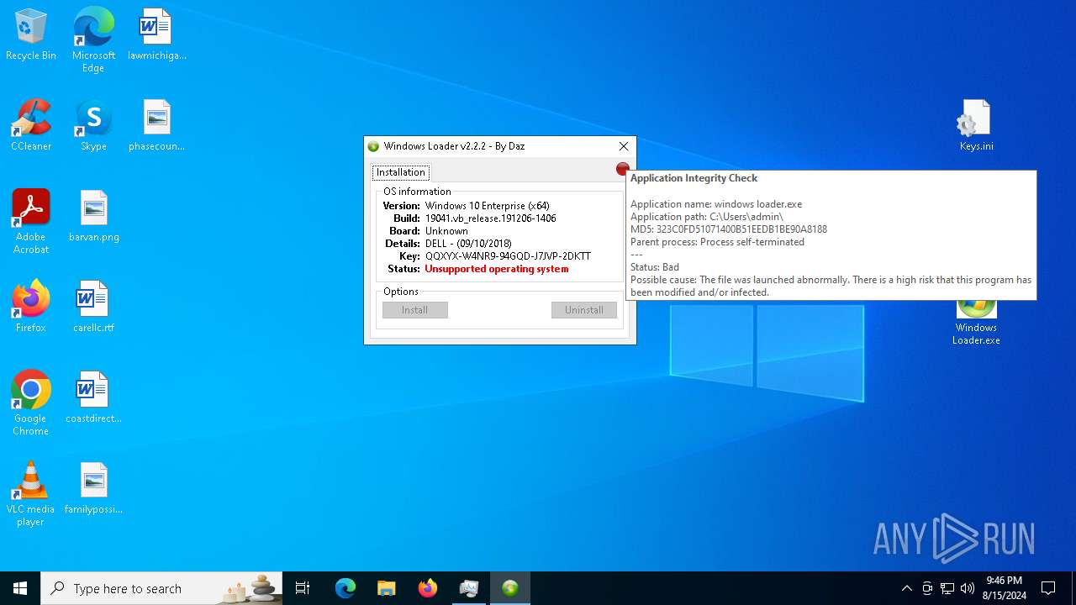
Task: Open File Explorer from the taskbar
Action: (387, 588)
